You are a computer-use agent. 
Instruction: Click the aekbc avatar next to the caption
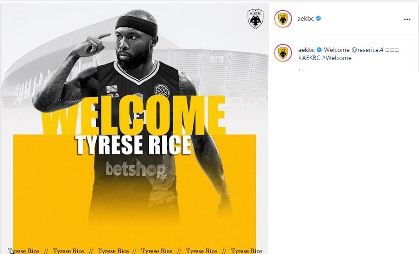[283, 53]
